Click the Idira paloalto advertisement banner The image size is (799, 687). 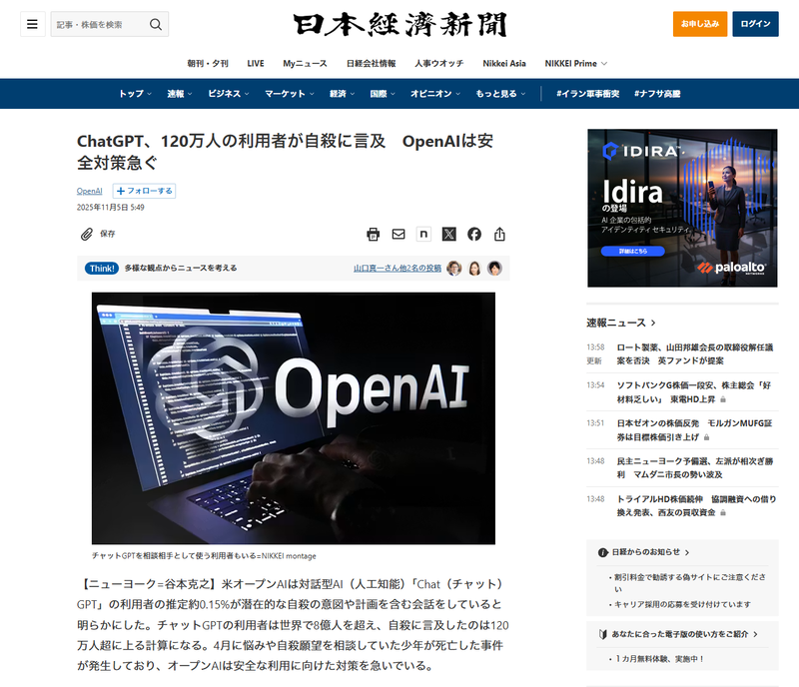(x=682, y=208)
